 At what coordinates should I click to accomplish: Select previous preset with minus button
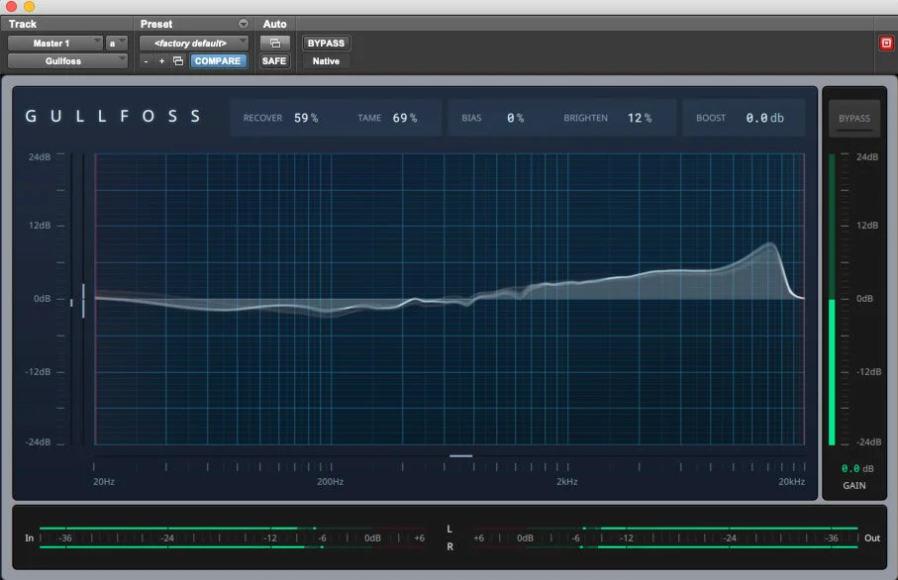[x=147, y=60]
